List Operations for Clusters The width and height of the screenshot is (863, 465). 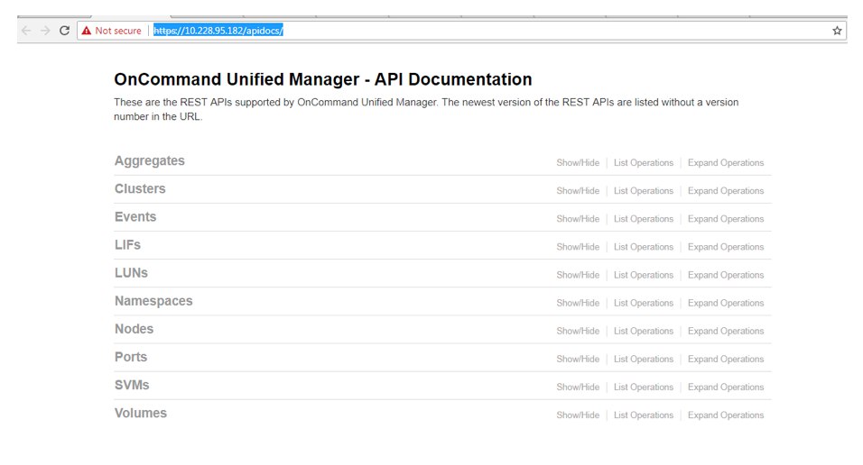point(644,191)
